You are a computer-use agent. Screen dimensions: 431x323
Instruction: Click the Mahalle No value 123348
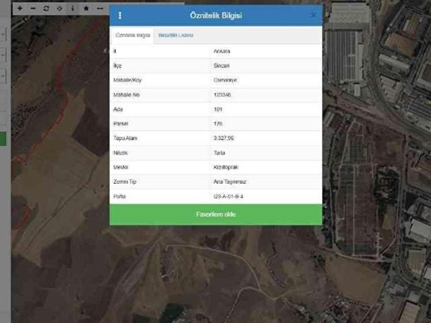[222, 95]
